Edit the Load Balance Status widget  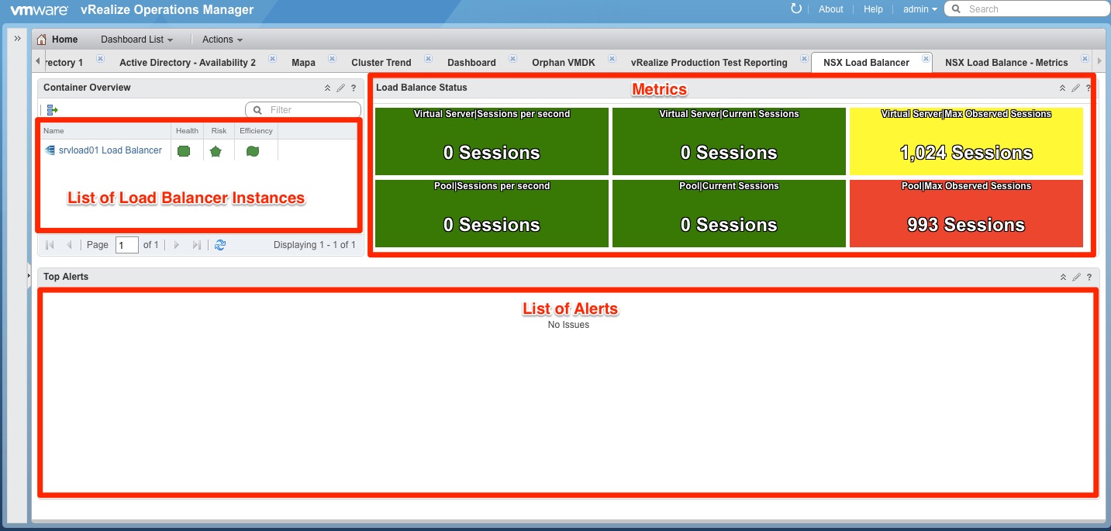tap(1075, 88)
